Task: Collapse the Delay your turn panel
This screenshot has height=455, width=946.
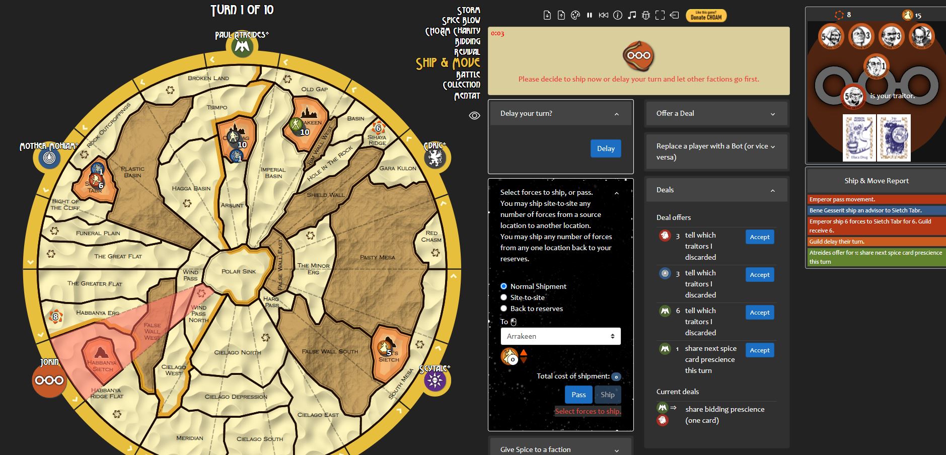Action: point(616,114)
